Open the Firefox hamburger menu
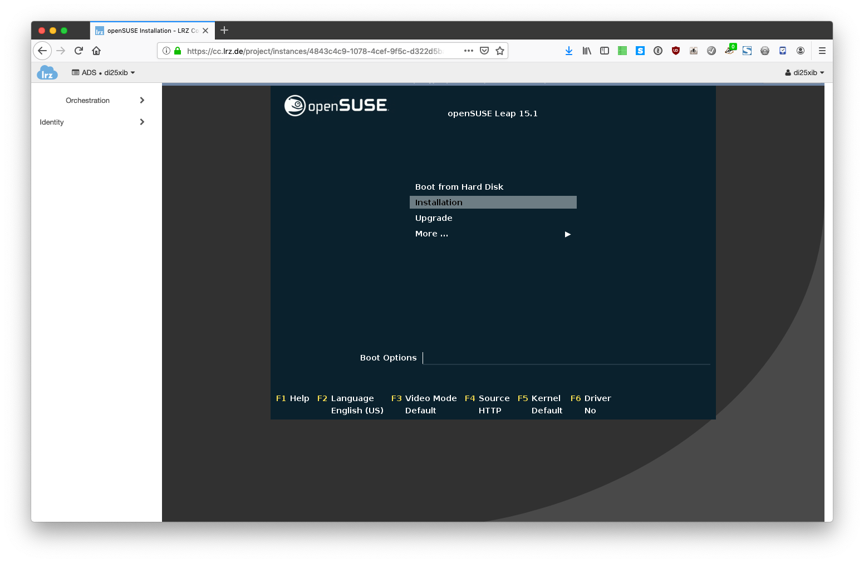864x563 pixels. coord(822,51)
